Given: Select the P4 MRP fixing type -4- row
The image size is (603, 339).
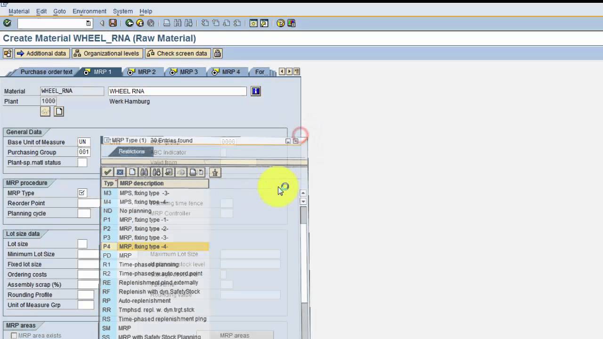Looking at the screenshot, I should [x=155, y=247].
